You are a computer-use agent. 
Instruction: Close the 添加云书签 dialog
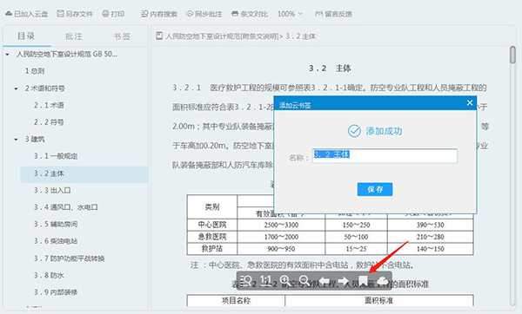click(x=470, y=103)
